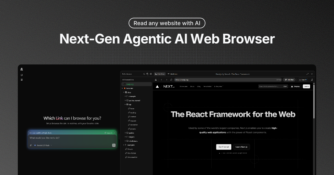Open the Enterprise nav link

[218, 86]
